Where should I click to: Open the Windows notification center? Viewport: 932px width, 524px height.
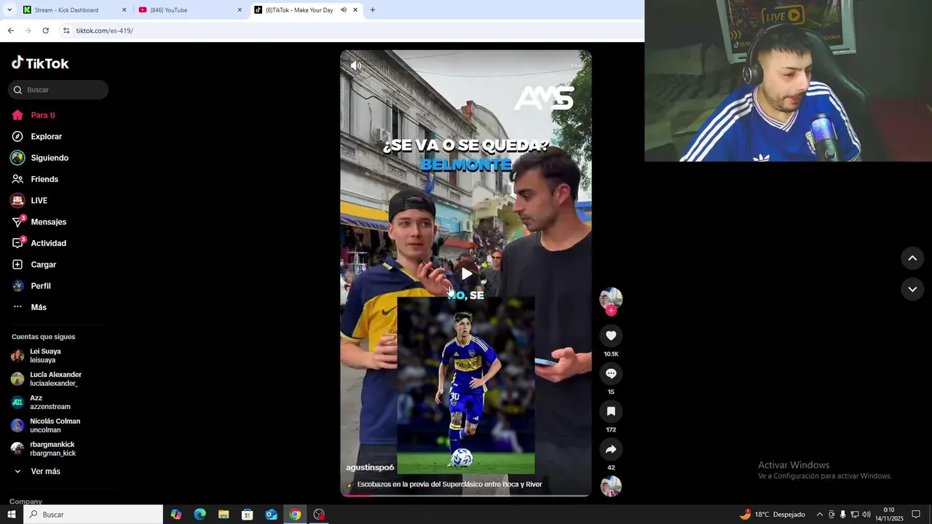pyautogui.click(x=916, y=515)
